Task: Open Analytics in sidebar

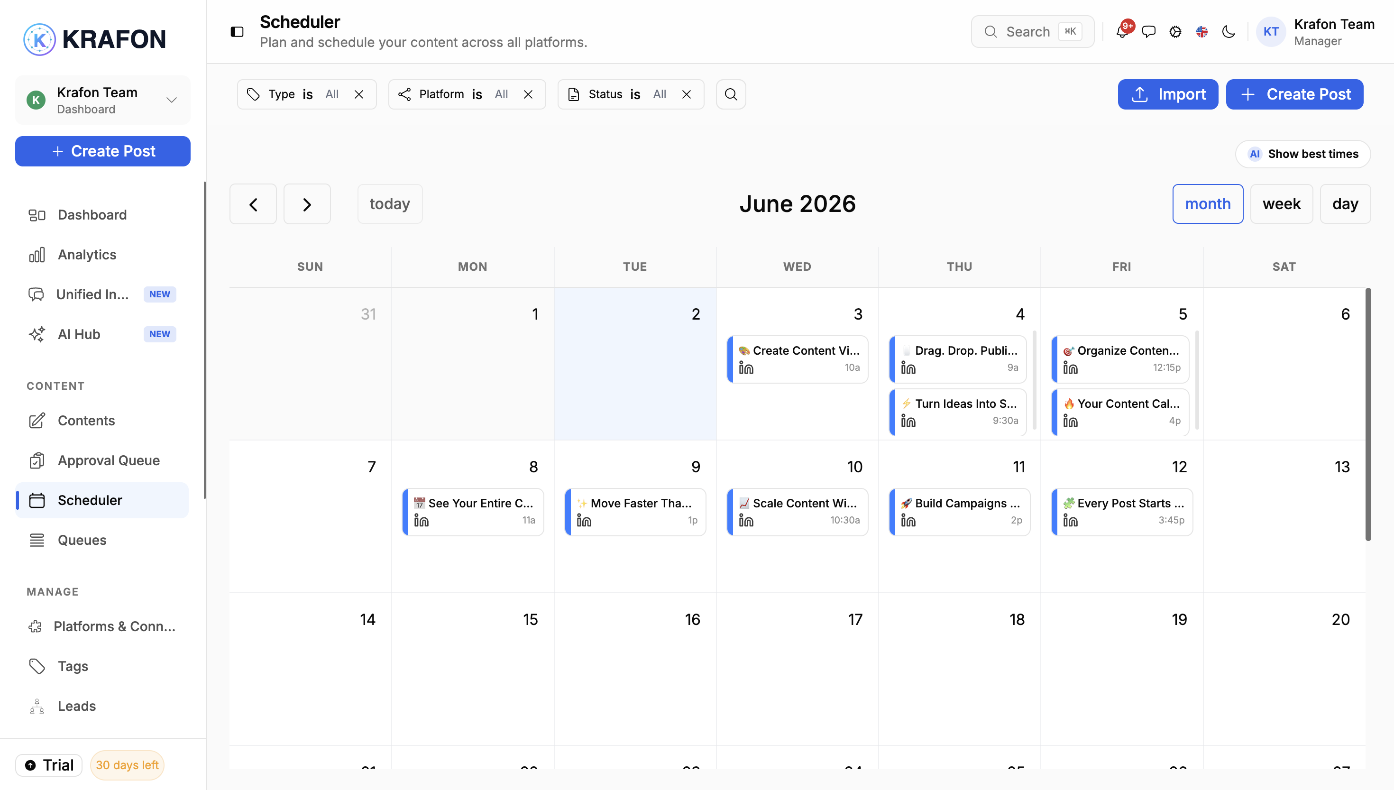Action: 102,255
